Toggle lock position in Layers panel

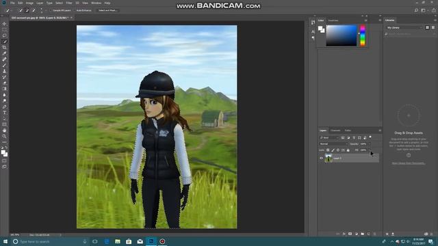coord(337,150)
